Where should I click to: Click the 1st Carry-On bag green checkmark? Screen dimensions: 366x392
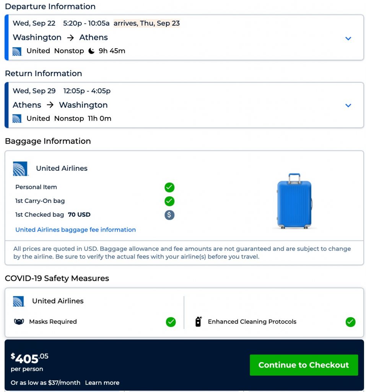tap(169, 201)
